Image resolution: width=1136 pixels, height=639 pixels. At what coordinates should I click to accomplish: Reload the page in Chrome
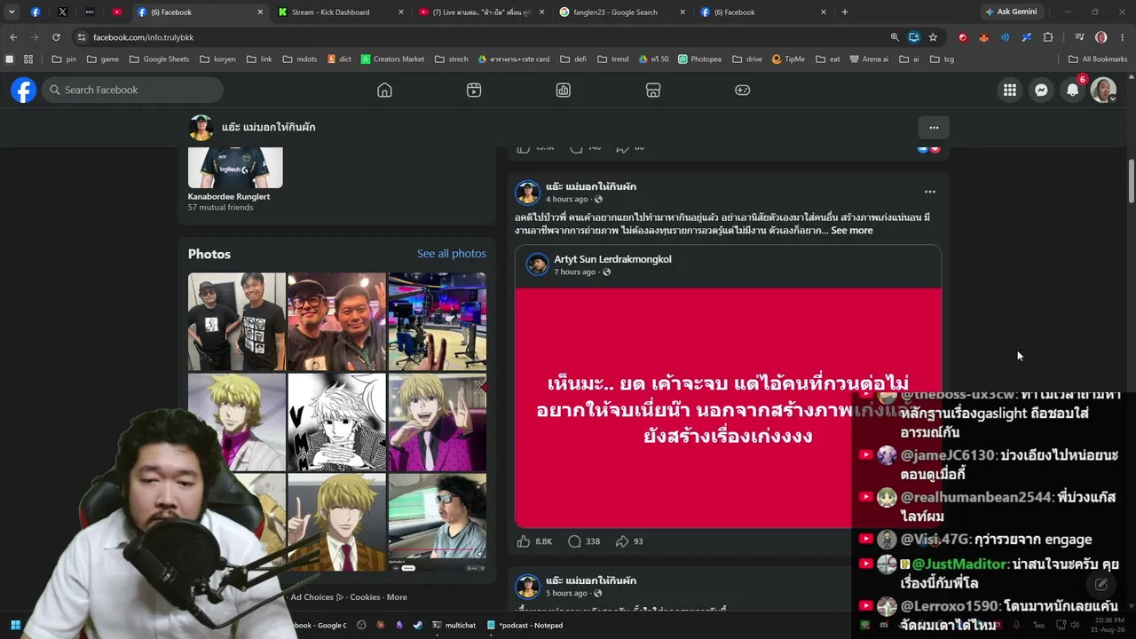click(56, 37)
